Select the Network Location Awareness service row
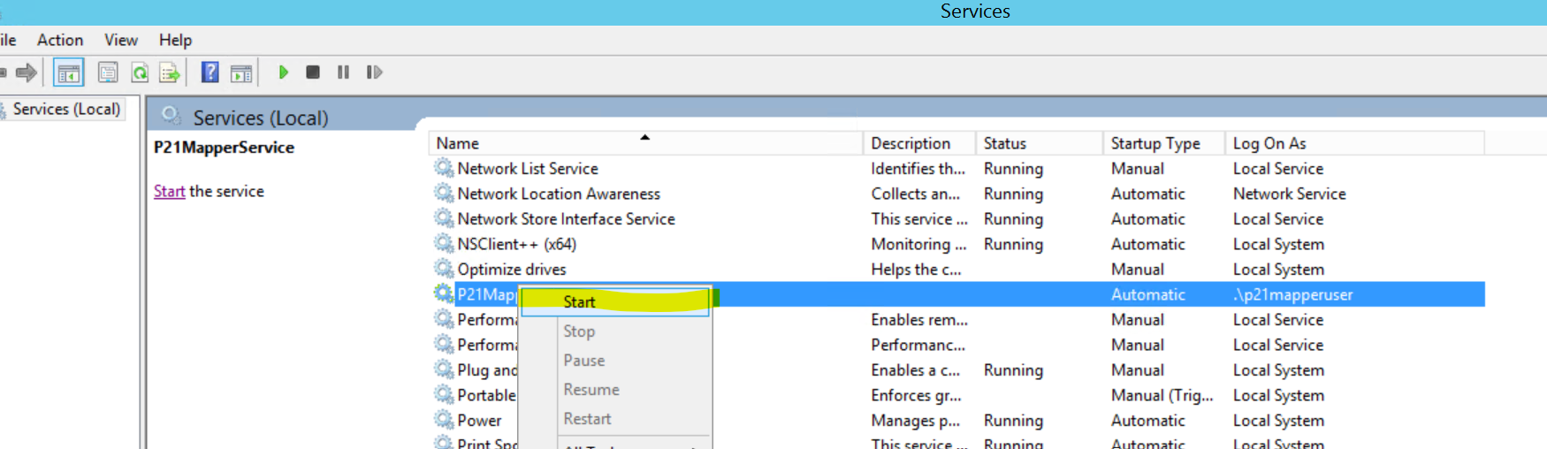 coord(558,194)
